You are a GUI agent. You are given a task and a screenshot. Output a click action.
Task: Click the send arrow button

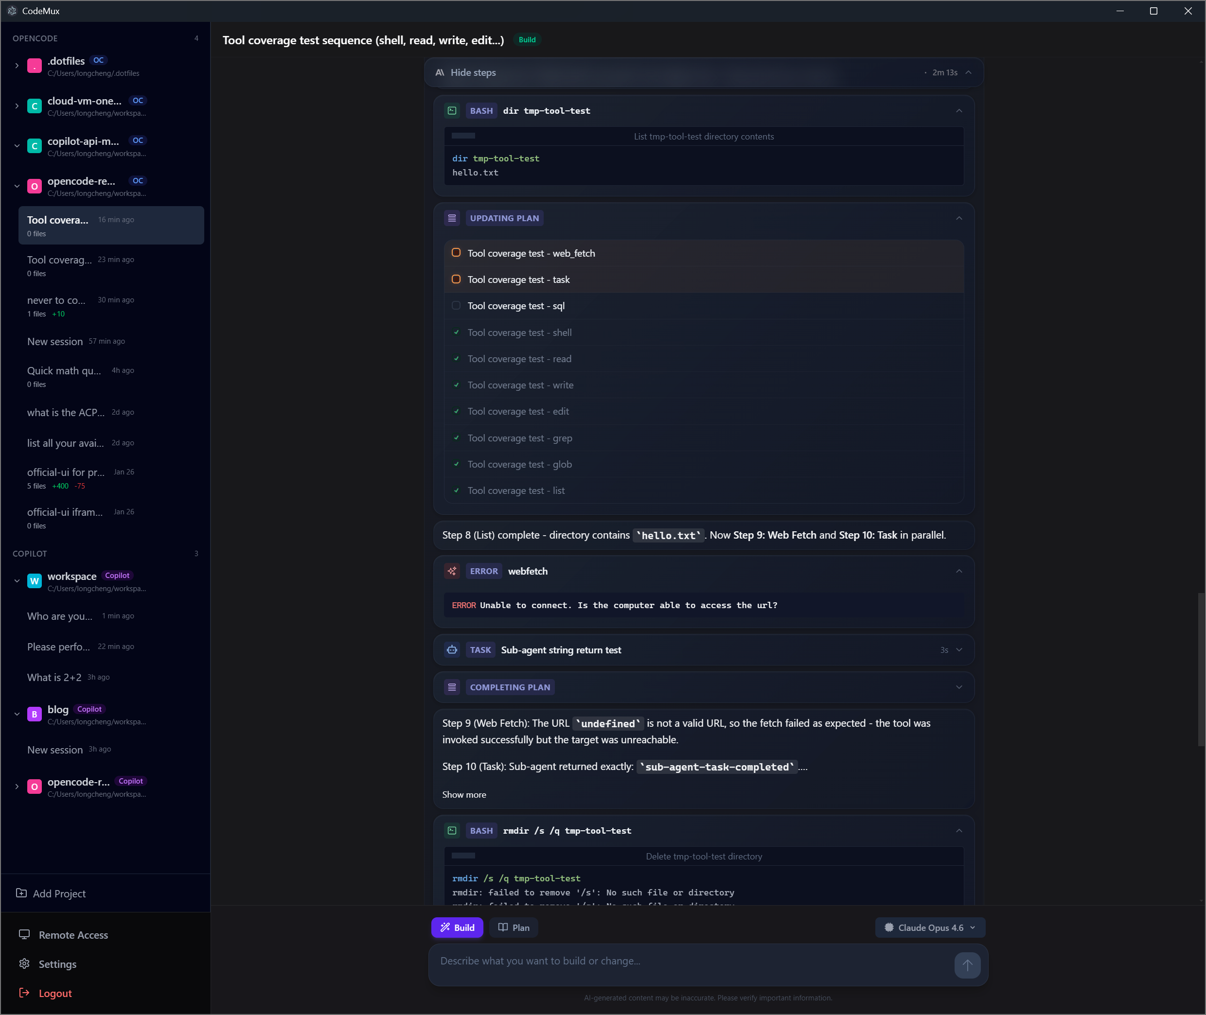(x=967, y=965)
